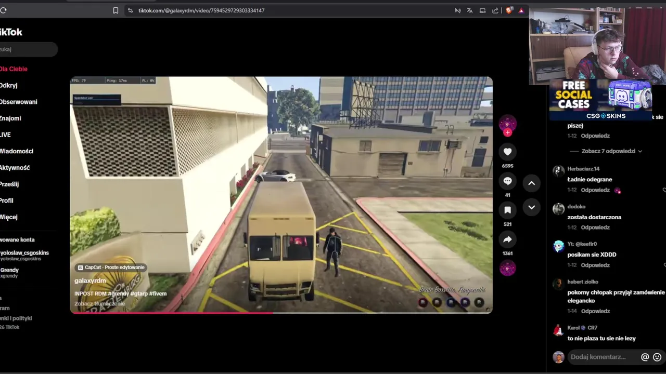Open Herbaciarz.14 profile avatar
Screen dimensions: 666x374
[x=558, y=171]
